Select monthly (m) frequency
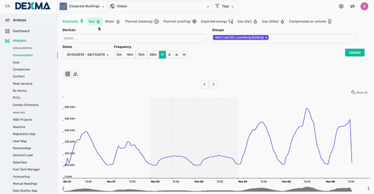374x194 pixels. [184, 54]
